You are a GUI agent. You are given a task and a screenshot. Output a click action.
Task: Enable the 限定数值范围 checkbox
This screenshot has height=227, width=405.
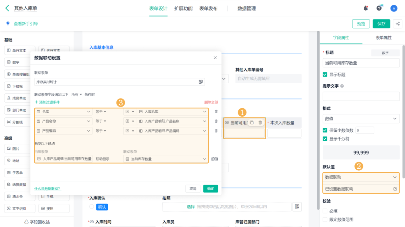point(325,220)
